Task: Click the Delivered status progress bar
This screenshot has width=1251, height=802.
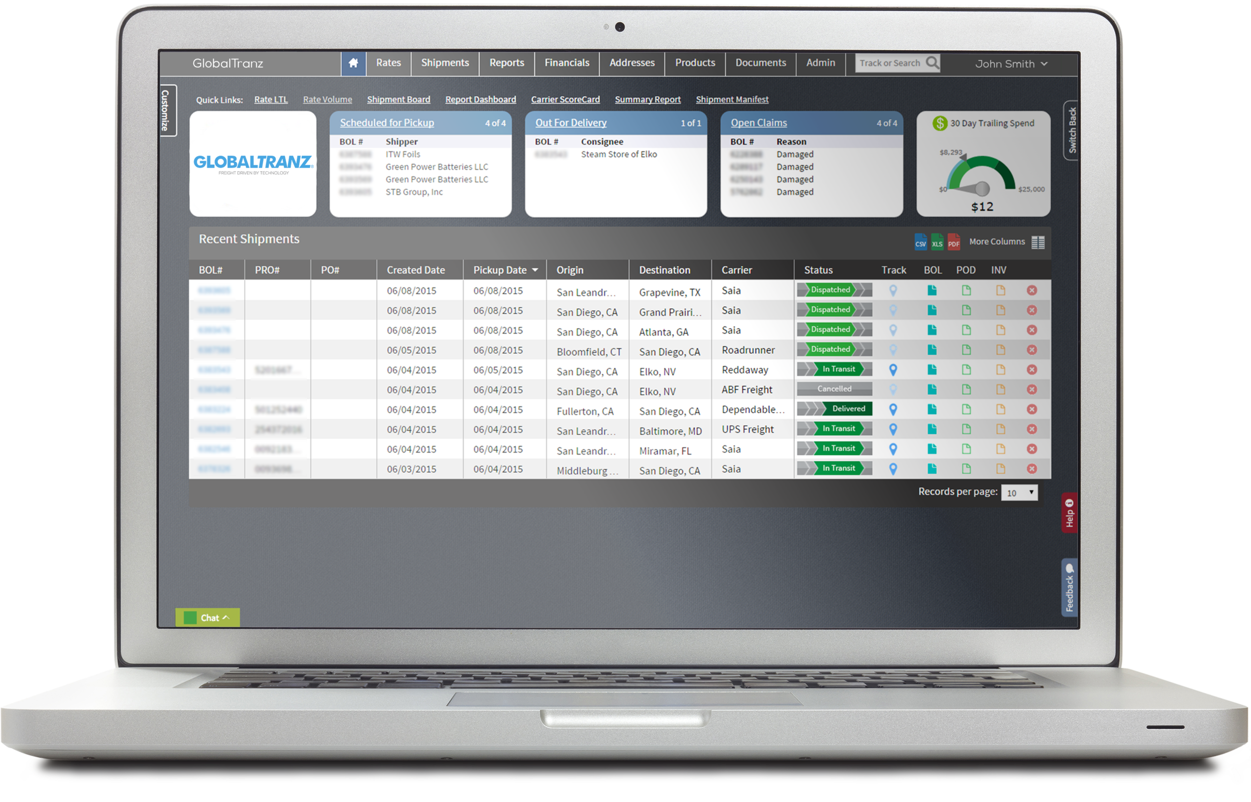Action: (x=834, y=409)
